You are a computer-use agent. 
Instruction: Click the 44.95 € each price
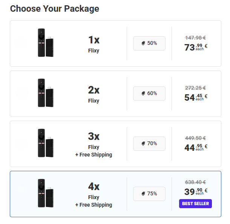click(x=196, y=147)
